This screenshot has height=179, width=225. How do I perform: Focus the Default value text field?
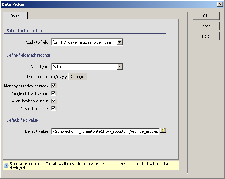tap(105, 131)
